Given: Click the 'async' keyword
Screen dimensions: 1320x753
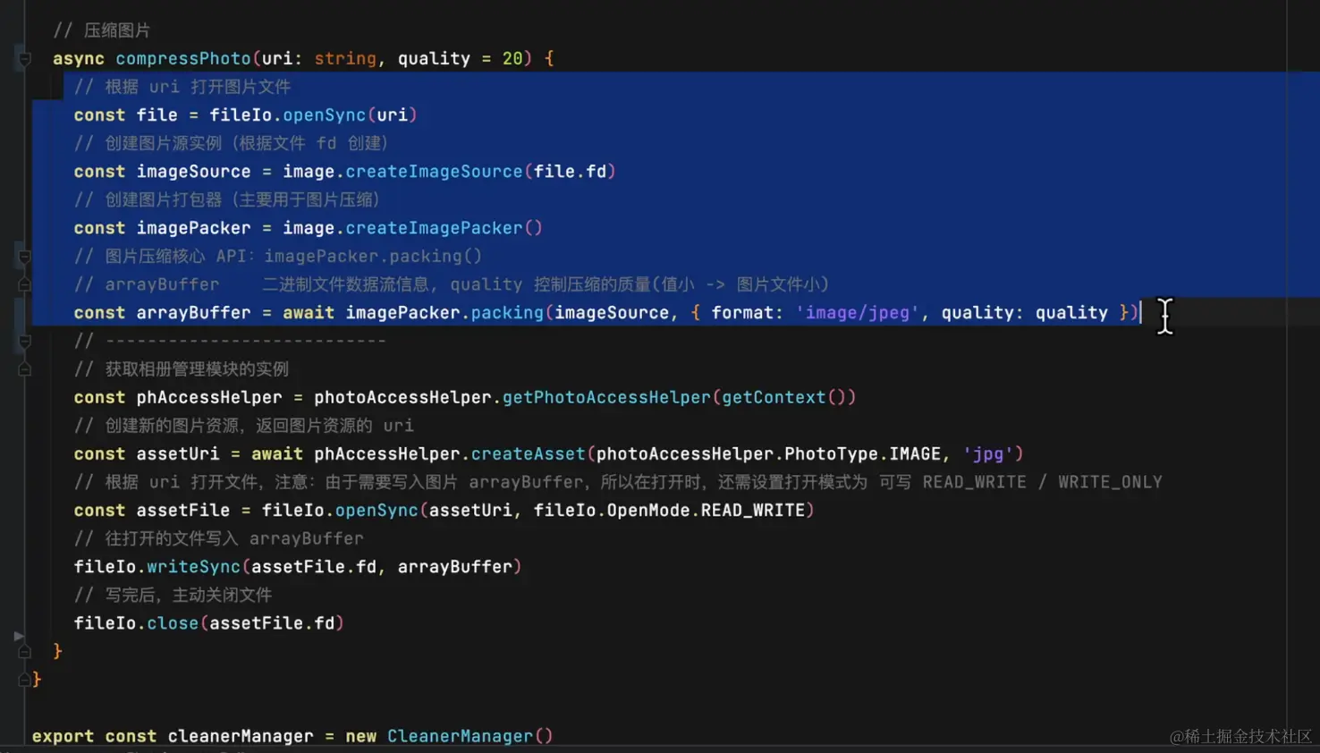Looking at the screenshot, I should (79, 59).
